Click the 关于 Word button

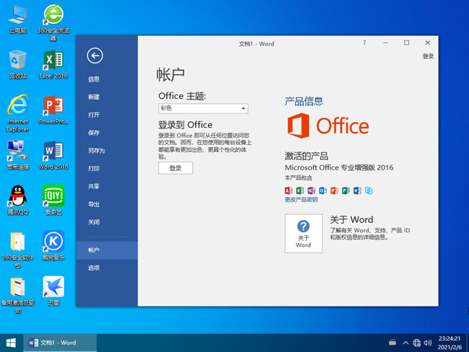point(303,233)
